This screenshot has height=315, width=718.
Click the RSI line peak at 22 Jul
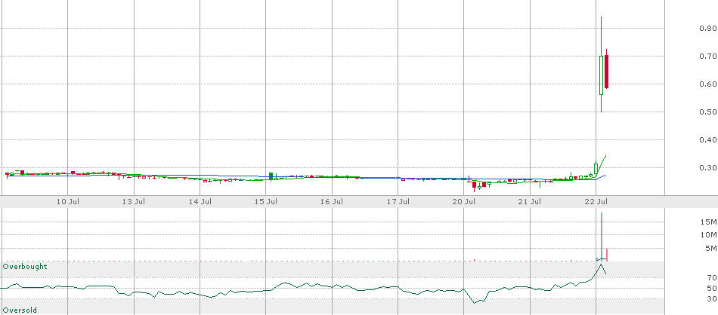point(602,265)
